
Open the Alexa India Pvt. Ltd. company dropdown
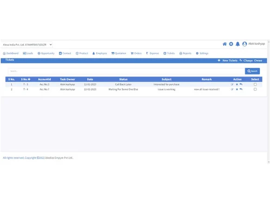(x=27, y=44)
